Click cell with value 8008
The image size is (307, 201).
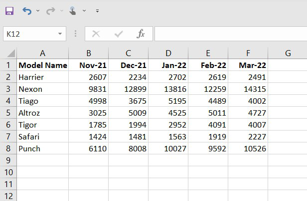coord(129,148)
